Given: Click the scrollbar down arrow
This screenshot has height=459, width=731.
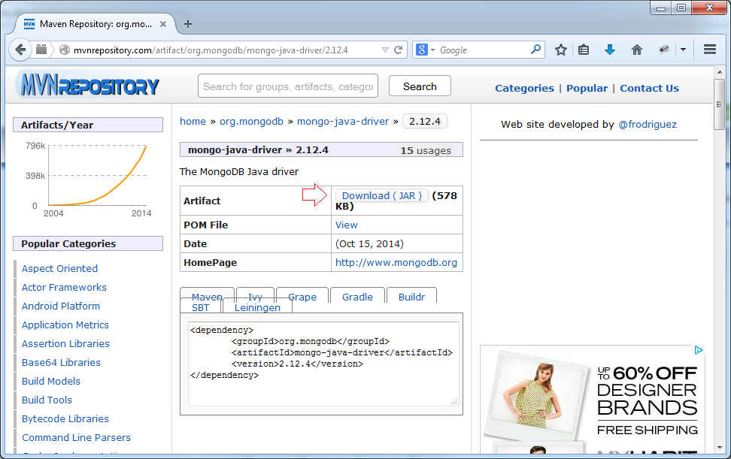Looking at the screenshot, I should (x=720, y=448).
